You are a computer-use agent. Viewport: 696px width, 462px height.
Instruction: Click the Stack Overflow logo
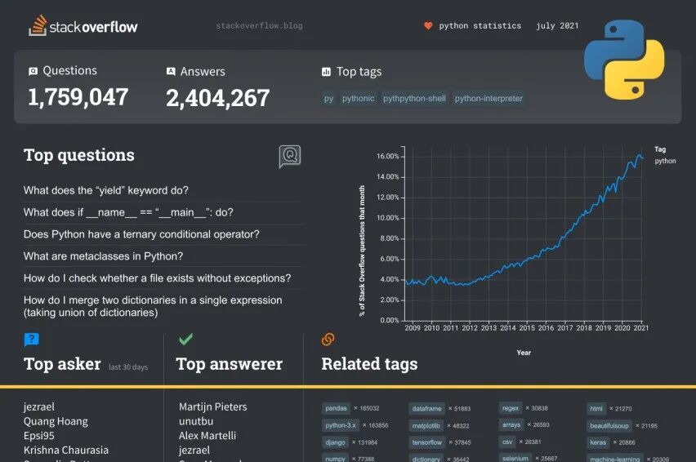pyautogui.click(x=83, y=26)
